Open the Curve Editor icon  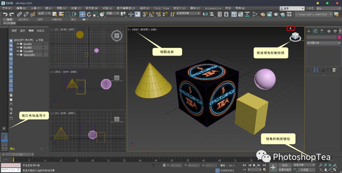(x=241, y=14)
